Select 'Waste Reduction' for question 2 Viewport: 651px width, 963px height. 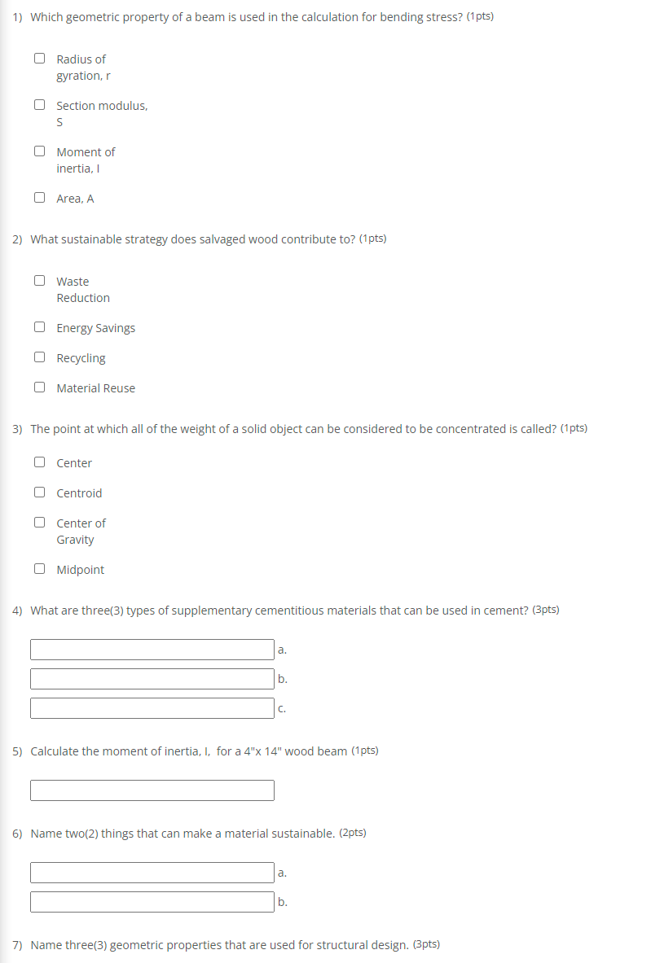[x=39, y=278]
